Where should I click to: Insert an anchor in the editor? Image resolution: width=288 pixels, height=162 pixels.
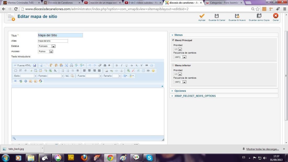(121, 71)
